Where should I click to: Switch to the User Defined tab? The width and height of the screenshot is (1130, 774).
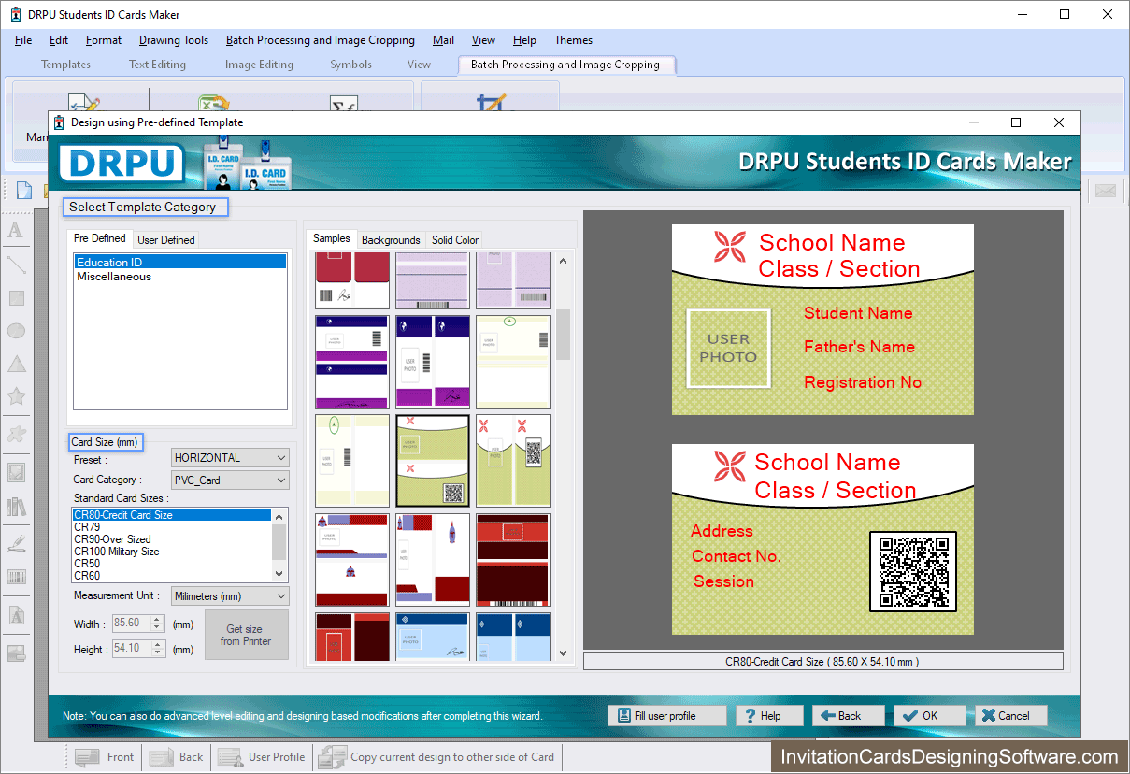click(165, 239)
